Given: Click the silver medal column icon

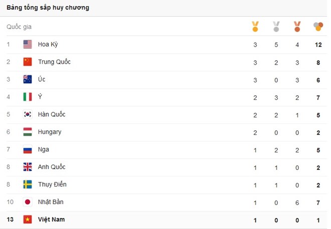Looking at the screenshot, I should [x=276, y=26].
